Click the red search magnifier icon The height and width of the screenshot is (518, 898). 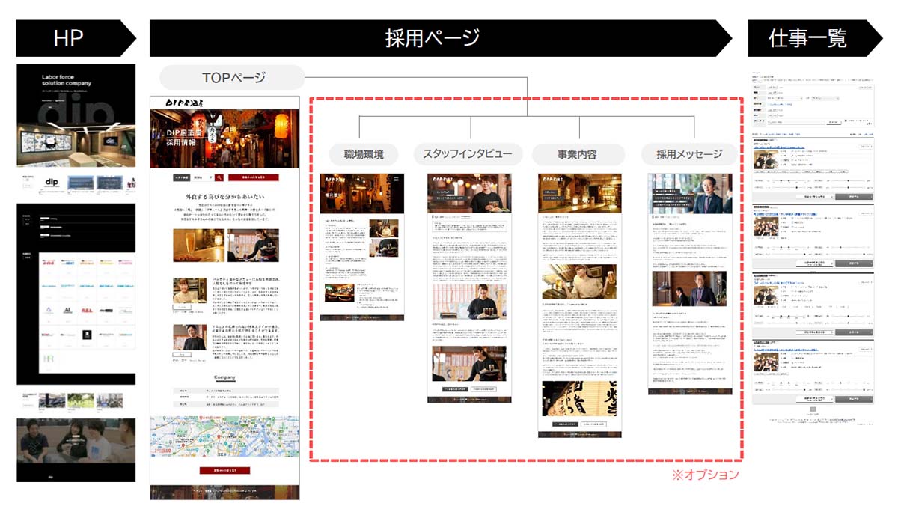pyautogui.click(x=219, y=177)
